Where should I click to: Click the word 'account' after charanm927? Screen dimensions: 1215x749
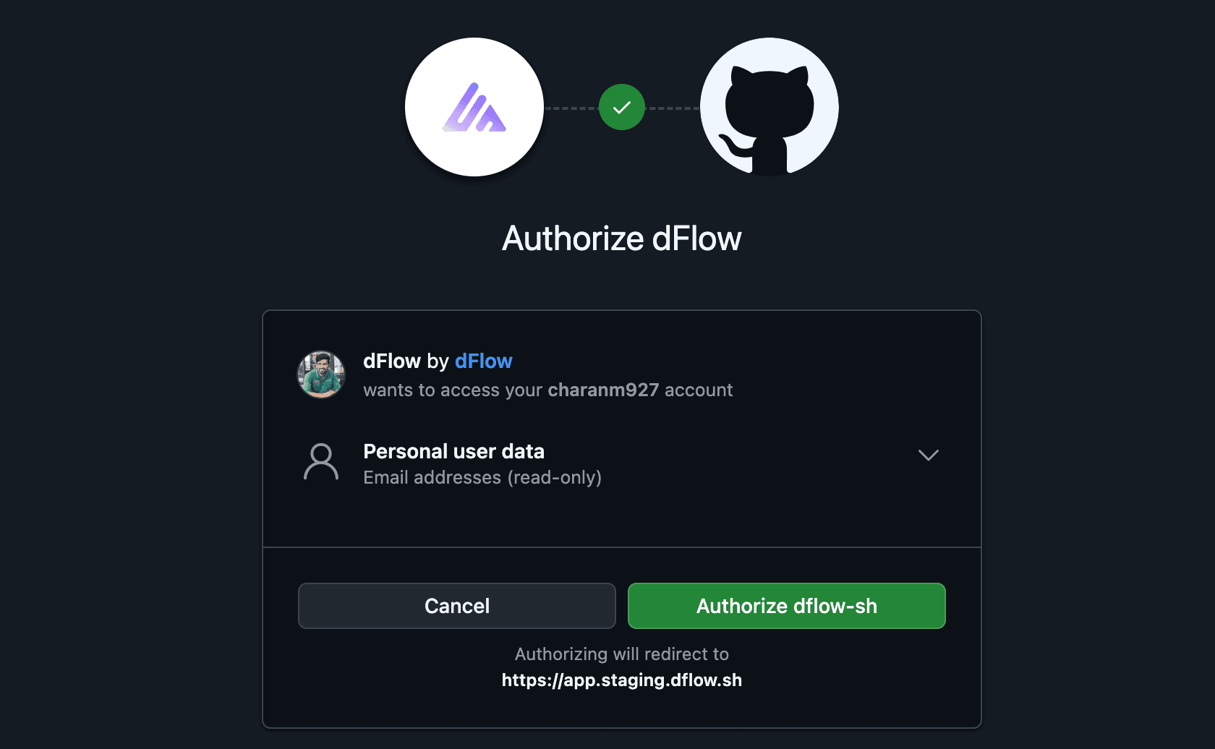point(699,390)
